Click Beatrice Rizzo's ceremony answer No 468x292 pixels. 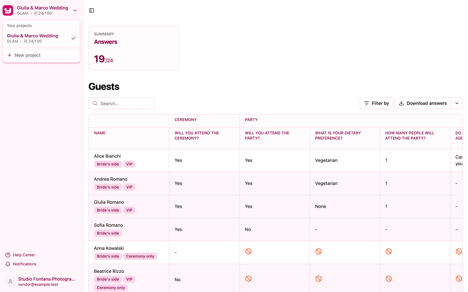coord(178,280)
